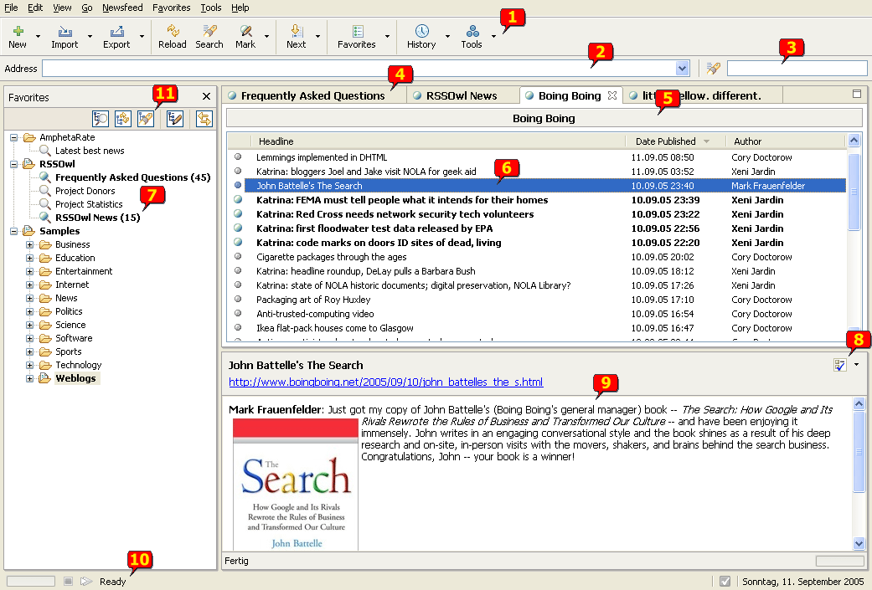Open the Export dropdown arrow
872x590 pixels.
[x=142, y=36]
